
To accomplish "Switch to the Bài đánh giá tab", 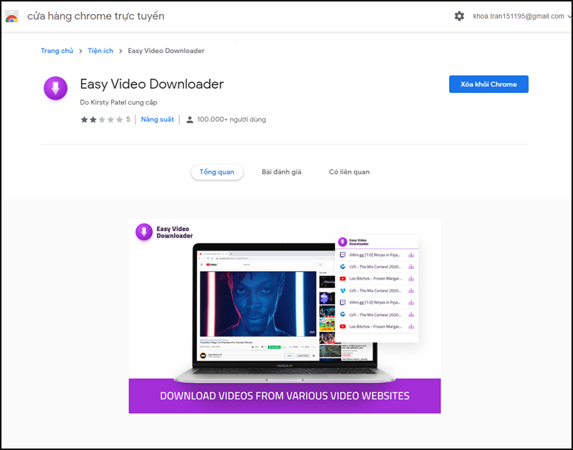I will [x=281, y=172].
